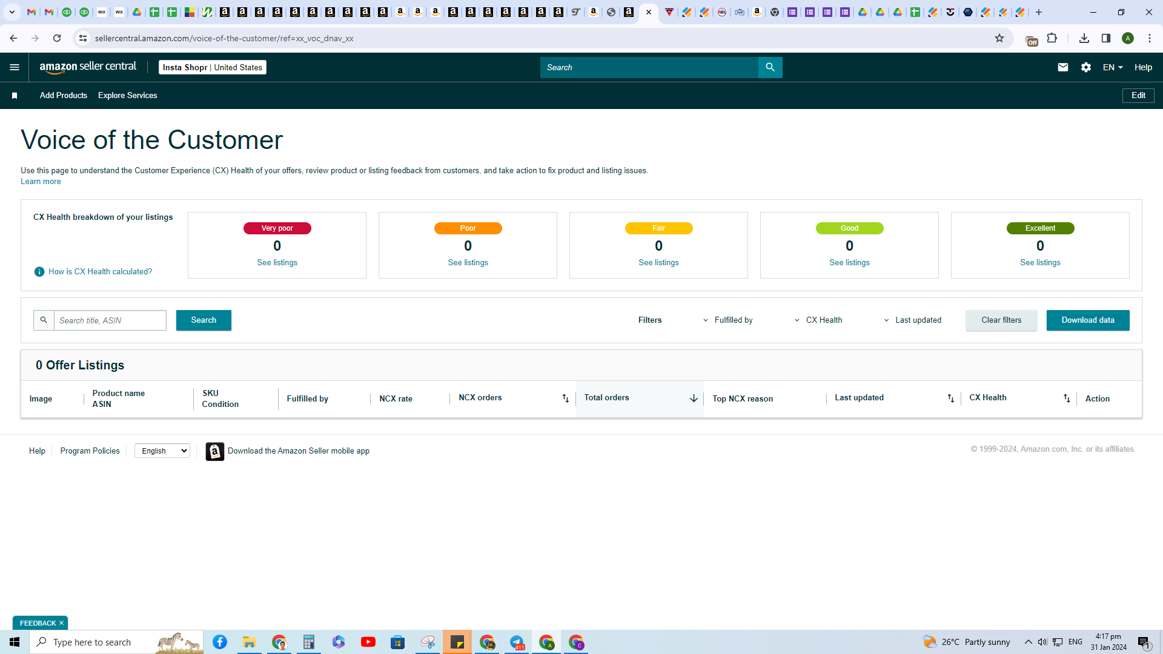Click Clear filters button
Viewport: 1163px width, 654px height.
[1001, 320]
